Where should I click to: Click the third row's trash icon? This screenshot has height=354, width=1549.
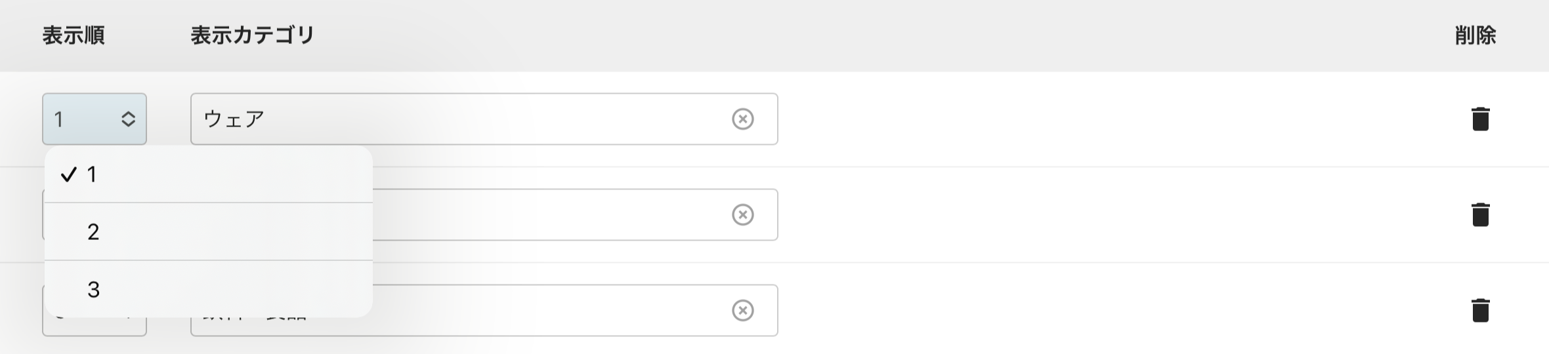[x=1480, y=311]
